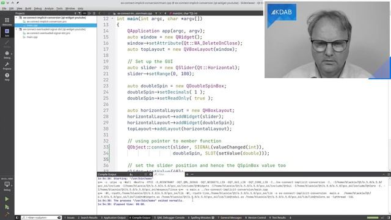Close the Projects side panel
Screen dimensions: 391x220
click(94, 13)
